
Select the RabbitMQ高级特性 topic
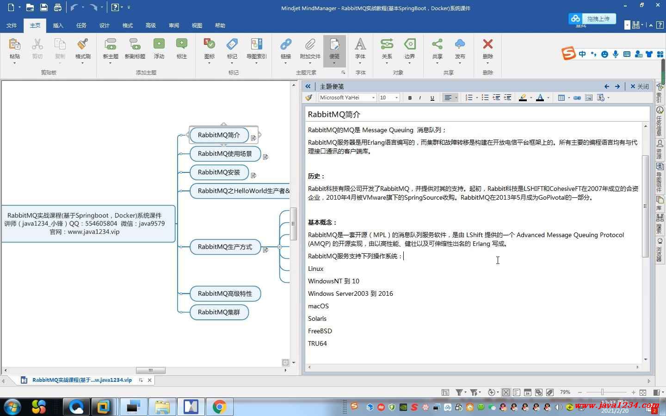(x=225, y=294)
